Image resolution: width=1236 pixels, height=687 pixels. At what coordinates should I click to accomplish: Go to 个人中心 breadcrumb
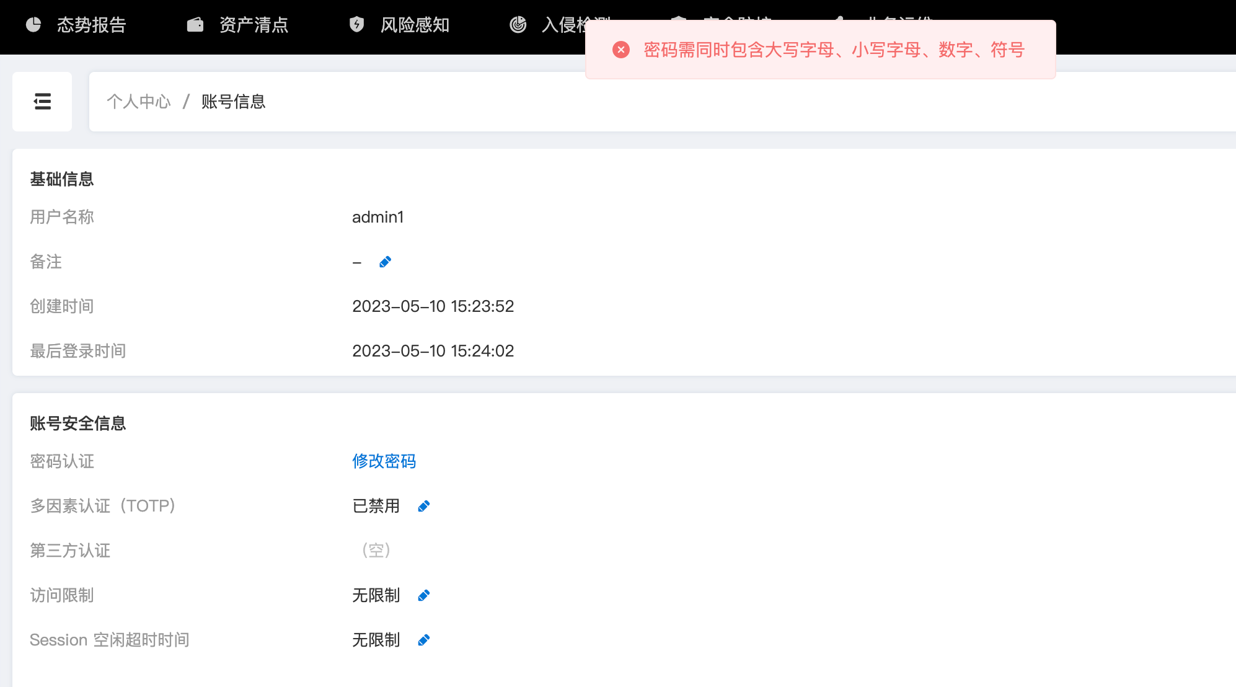[x=138, y=102]
